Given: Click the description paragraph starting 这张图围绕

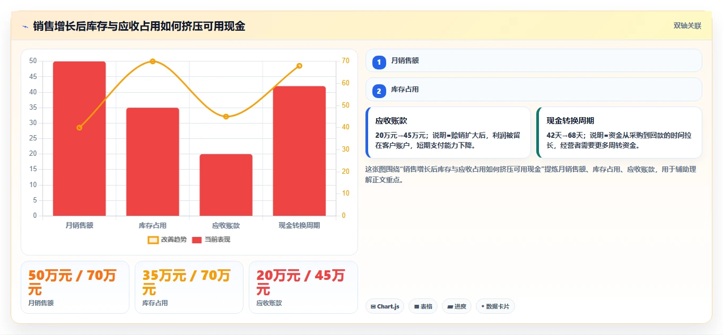Looking at the screenshot, I should click(530, 174).
